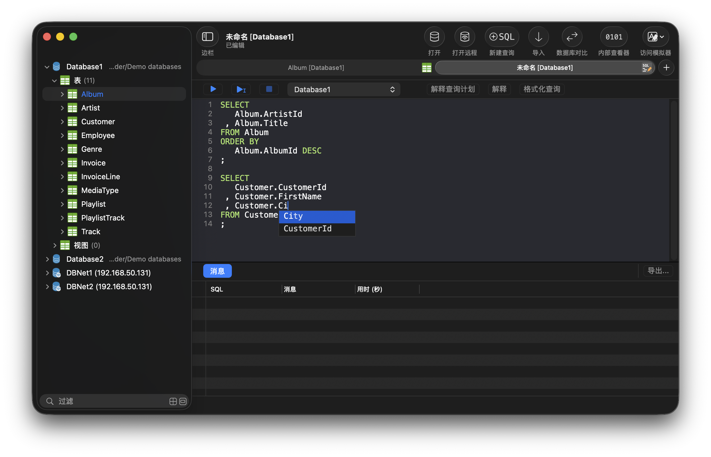Open the 数据库对比 database compare tool
The image size is (711, 457).
coord(572,37)
